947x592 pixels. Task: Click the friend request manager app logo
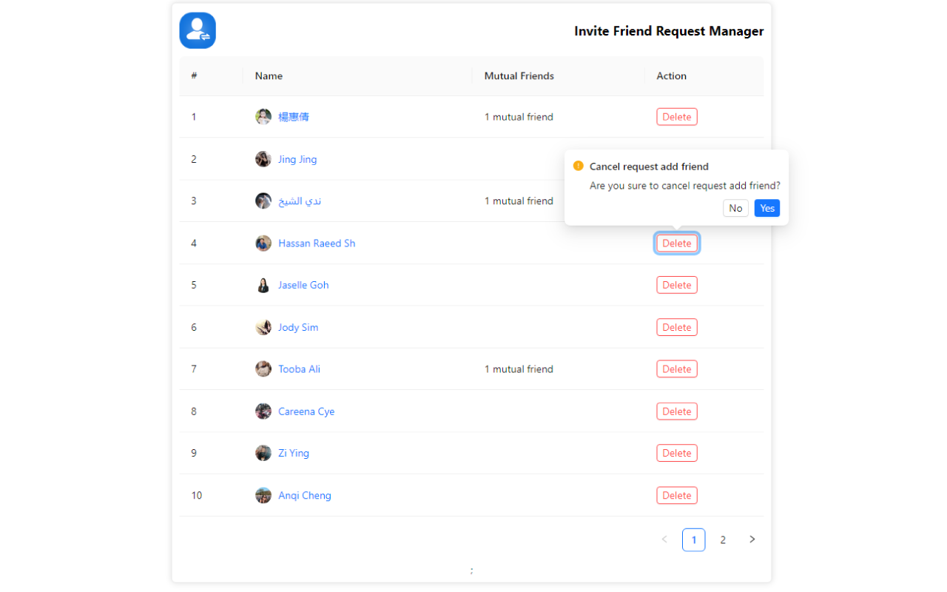(197, 30)
